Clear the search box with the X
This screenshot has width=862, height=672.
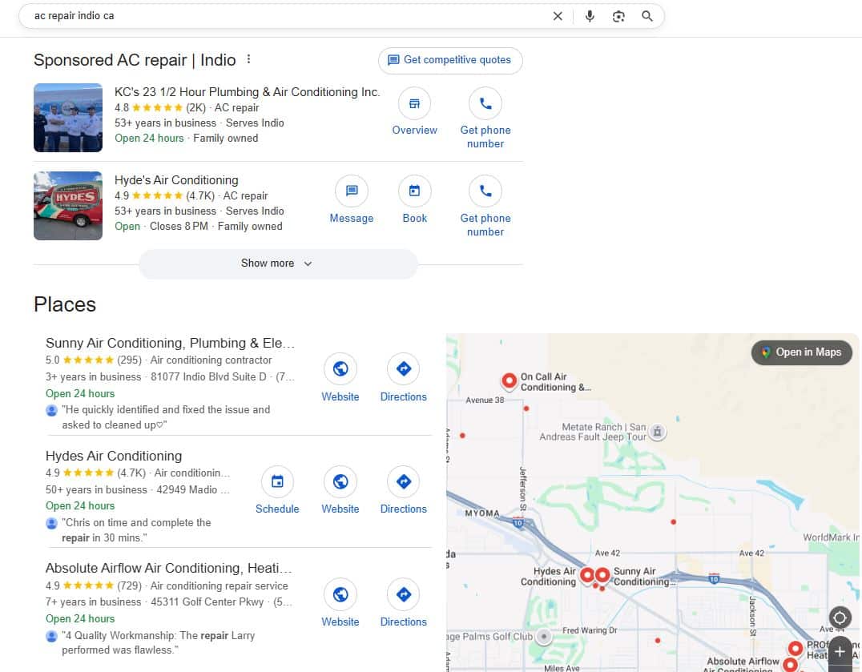(558, 16)
